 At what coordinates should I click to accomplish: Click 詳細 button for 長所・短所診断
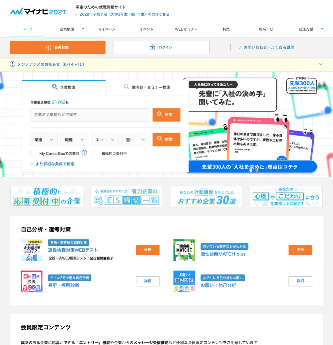[148, 281]
